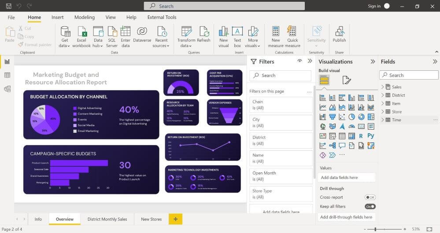Open the Data hub dropdown
The image size is (440, 233).
pyautogui.click(x=98, y=37)
